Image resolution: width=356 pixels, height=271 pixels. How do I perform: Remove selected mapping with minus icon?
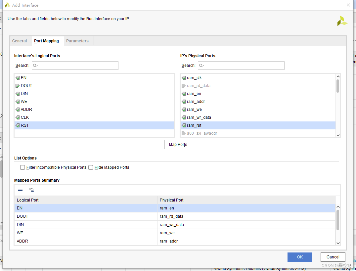point(20,190)
